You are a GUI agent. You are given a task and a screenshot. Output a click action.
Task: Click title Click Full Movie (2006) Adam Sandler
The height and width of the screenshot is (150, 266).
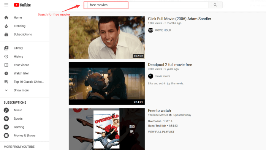[x=179, y=19]
